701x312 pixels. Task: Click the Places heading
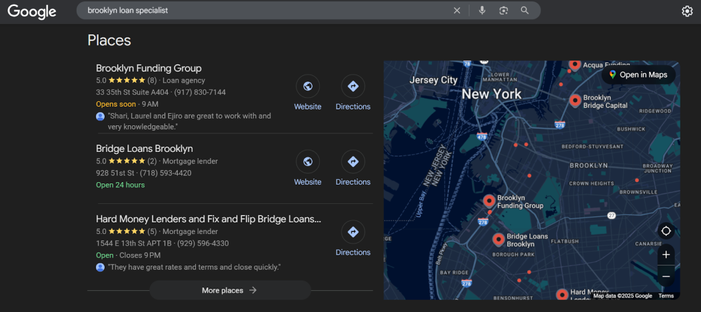(x=109, y=40)
